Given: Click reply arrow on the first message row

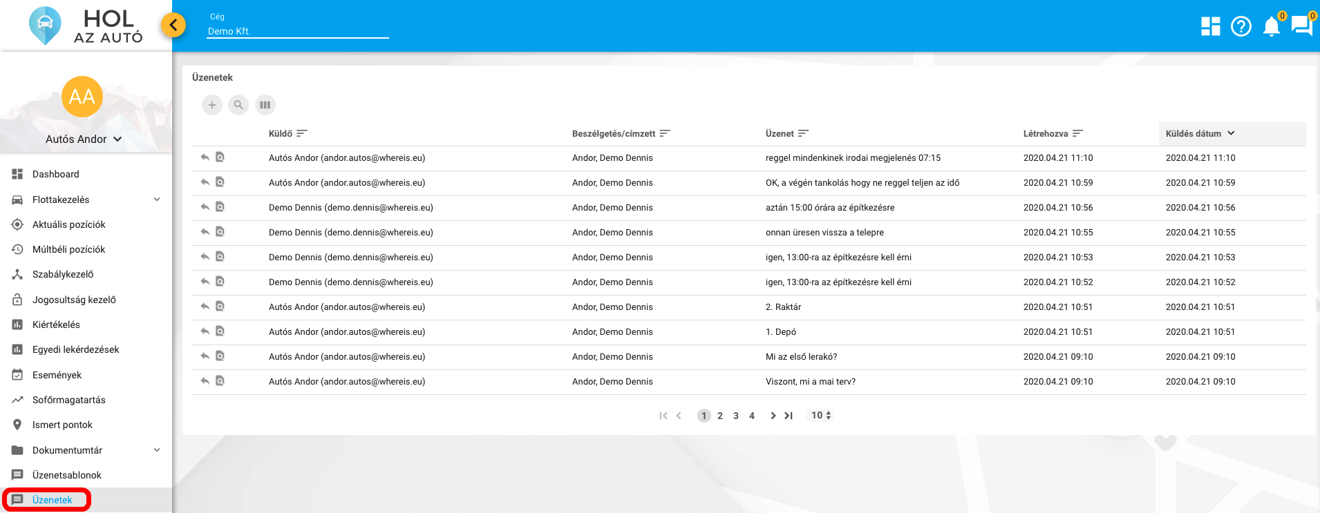Looking at the screenshot, I should [205, 157].
